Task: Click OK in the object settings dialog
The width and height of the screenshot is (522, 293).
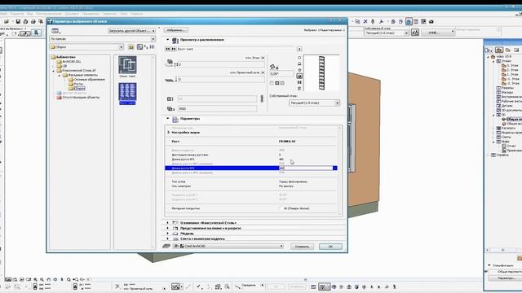Action: point(330,247)
